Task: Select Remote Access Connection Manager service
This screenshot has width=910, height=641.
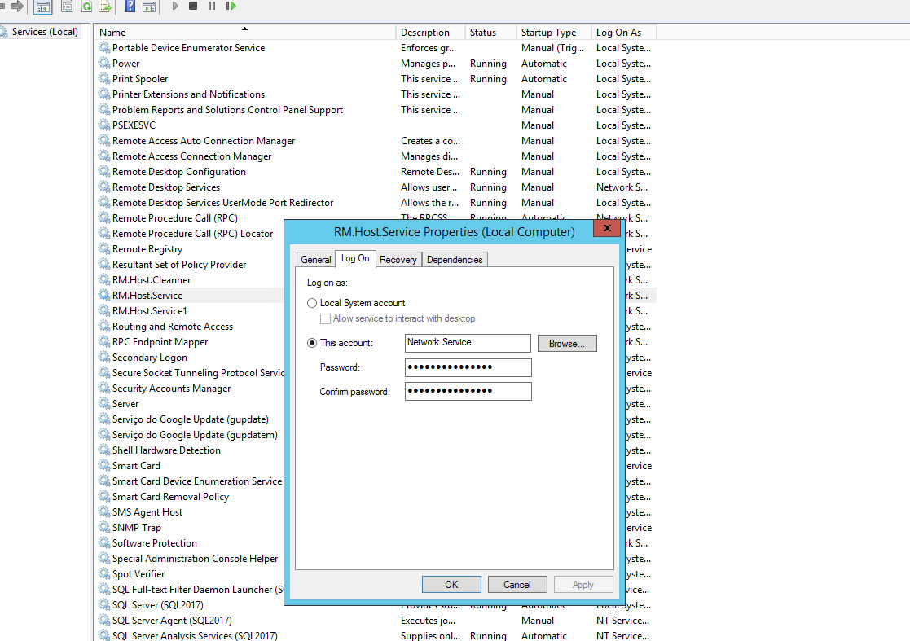Action: point(376,156)
